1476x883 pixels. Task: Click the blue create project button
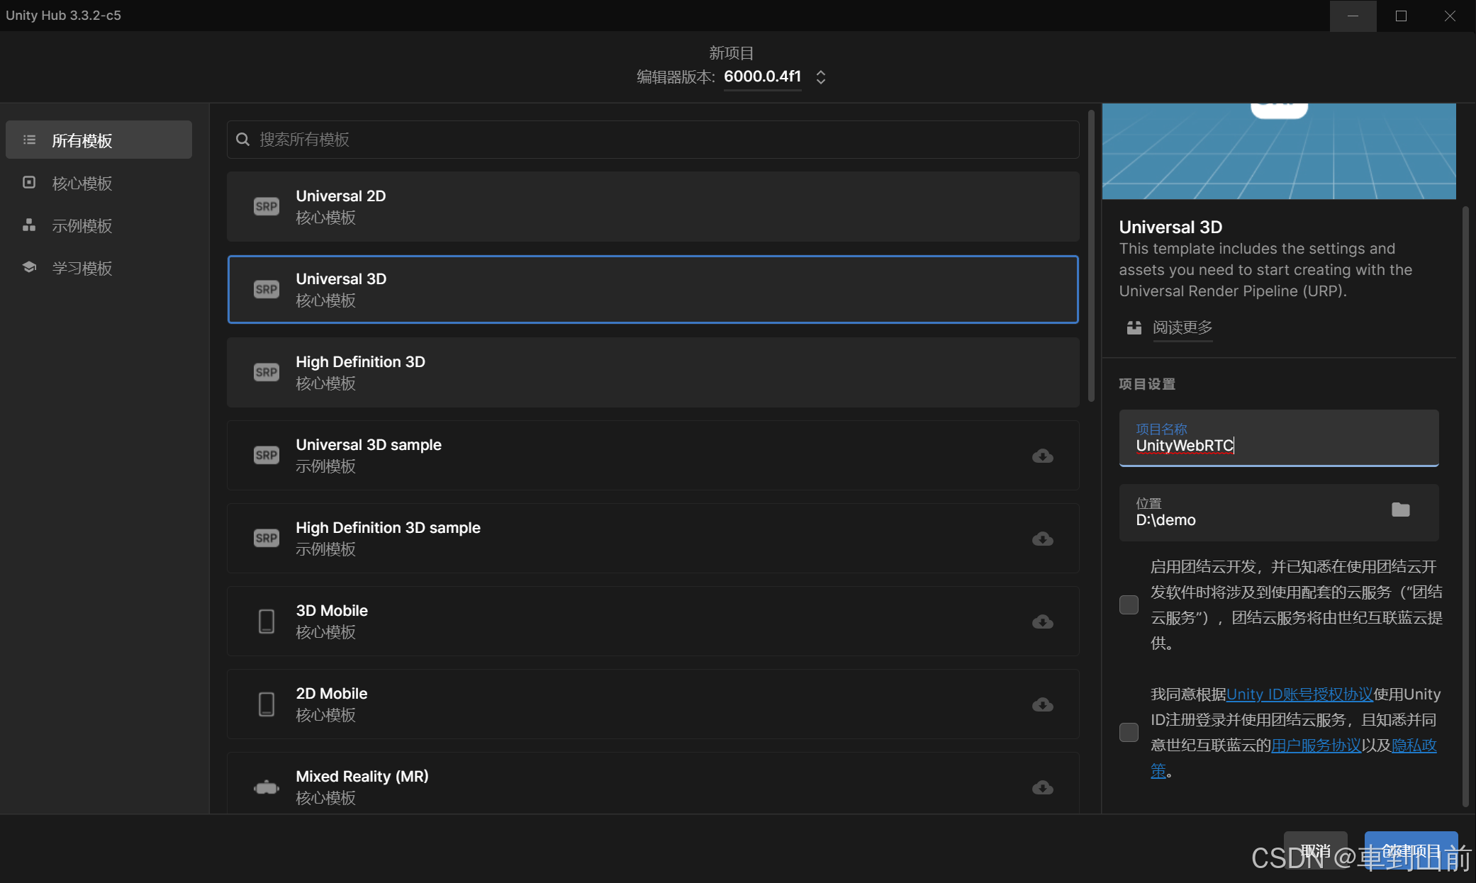point(1411,850)
